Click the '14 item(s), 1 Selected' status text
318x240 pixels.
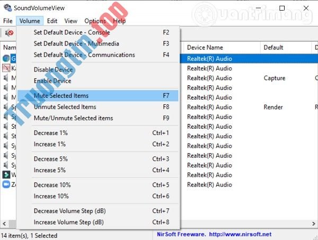pyautogui.click(x=29, y=236)
